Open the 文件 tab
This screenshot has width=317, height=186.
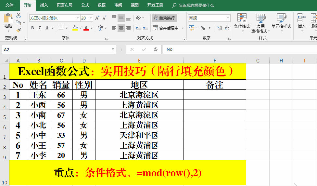point(9,5)
